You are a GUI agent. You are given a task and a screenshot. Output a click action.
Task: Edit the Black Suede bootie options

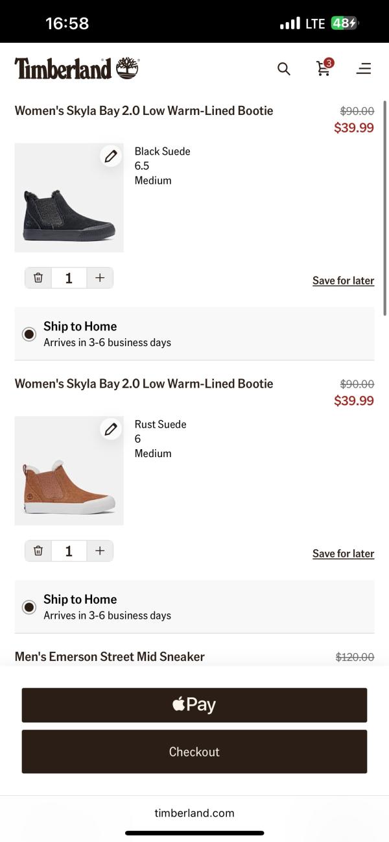coord(111,156)
